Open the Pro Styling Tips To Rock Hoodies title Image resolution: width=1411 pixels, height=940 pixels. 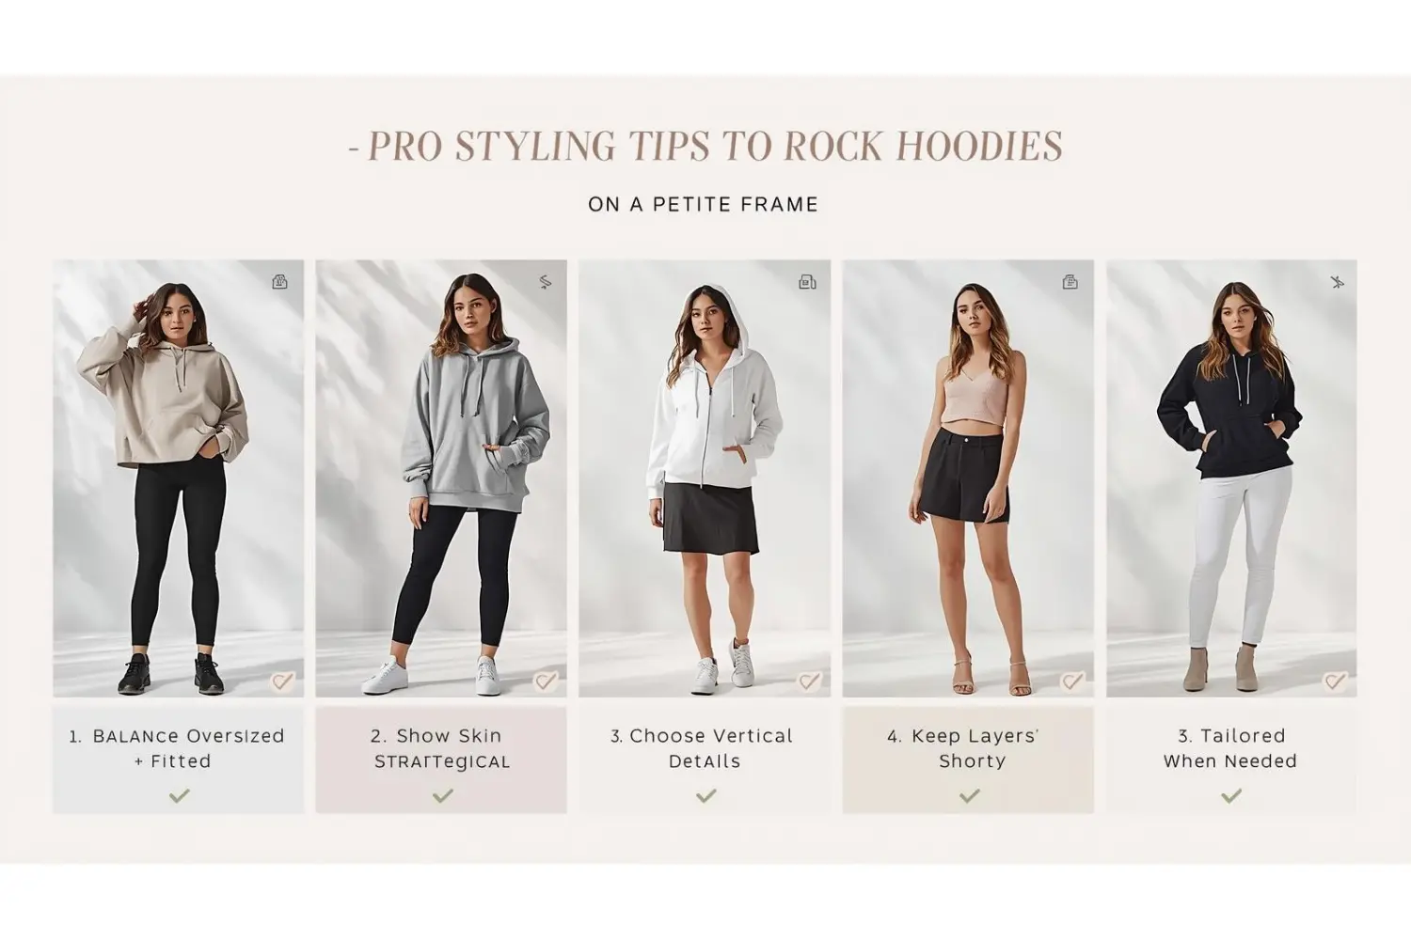705,146
